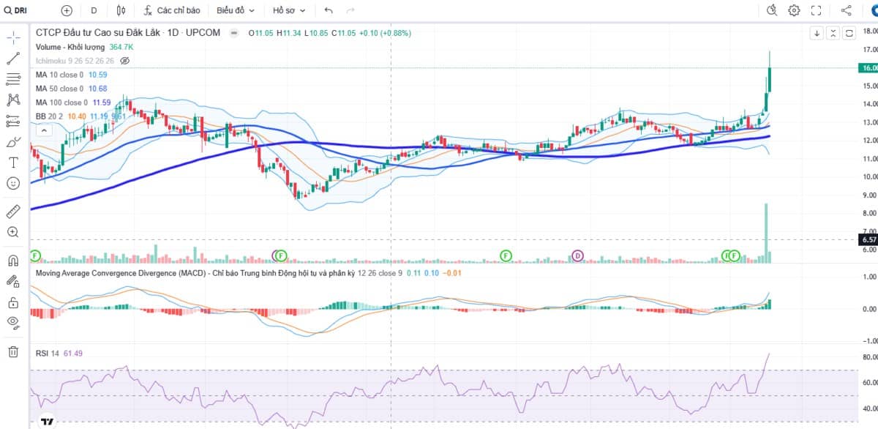Show the hidden Ichimoku indicator

(x=125, y=61)
